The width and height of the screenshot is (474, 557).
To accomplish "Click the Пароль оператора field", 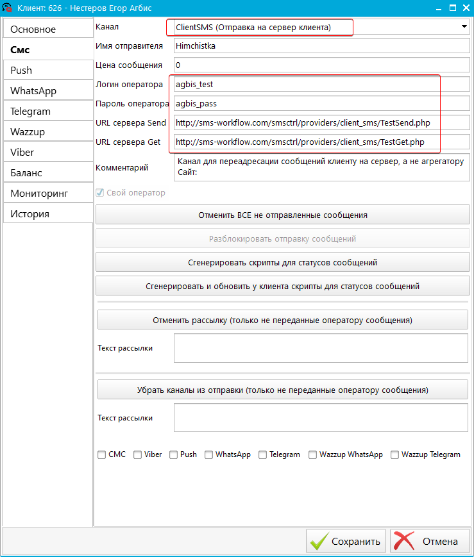I will click(x=322, y=103).
